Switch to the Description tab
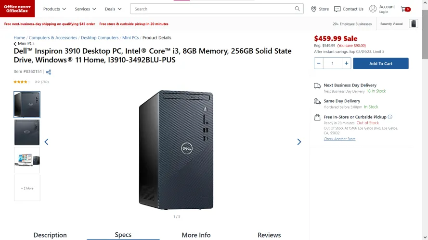 pyautogui.click(x=50, y=235)
